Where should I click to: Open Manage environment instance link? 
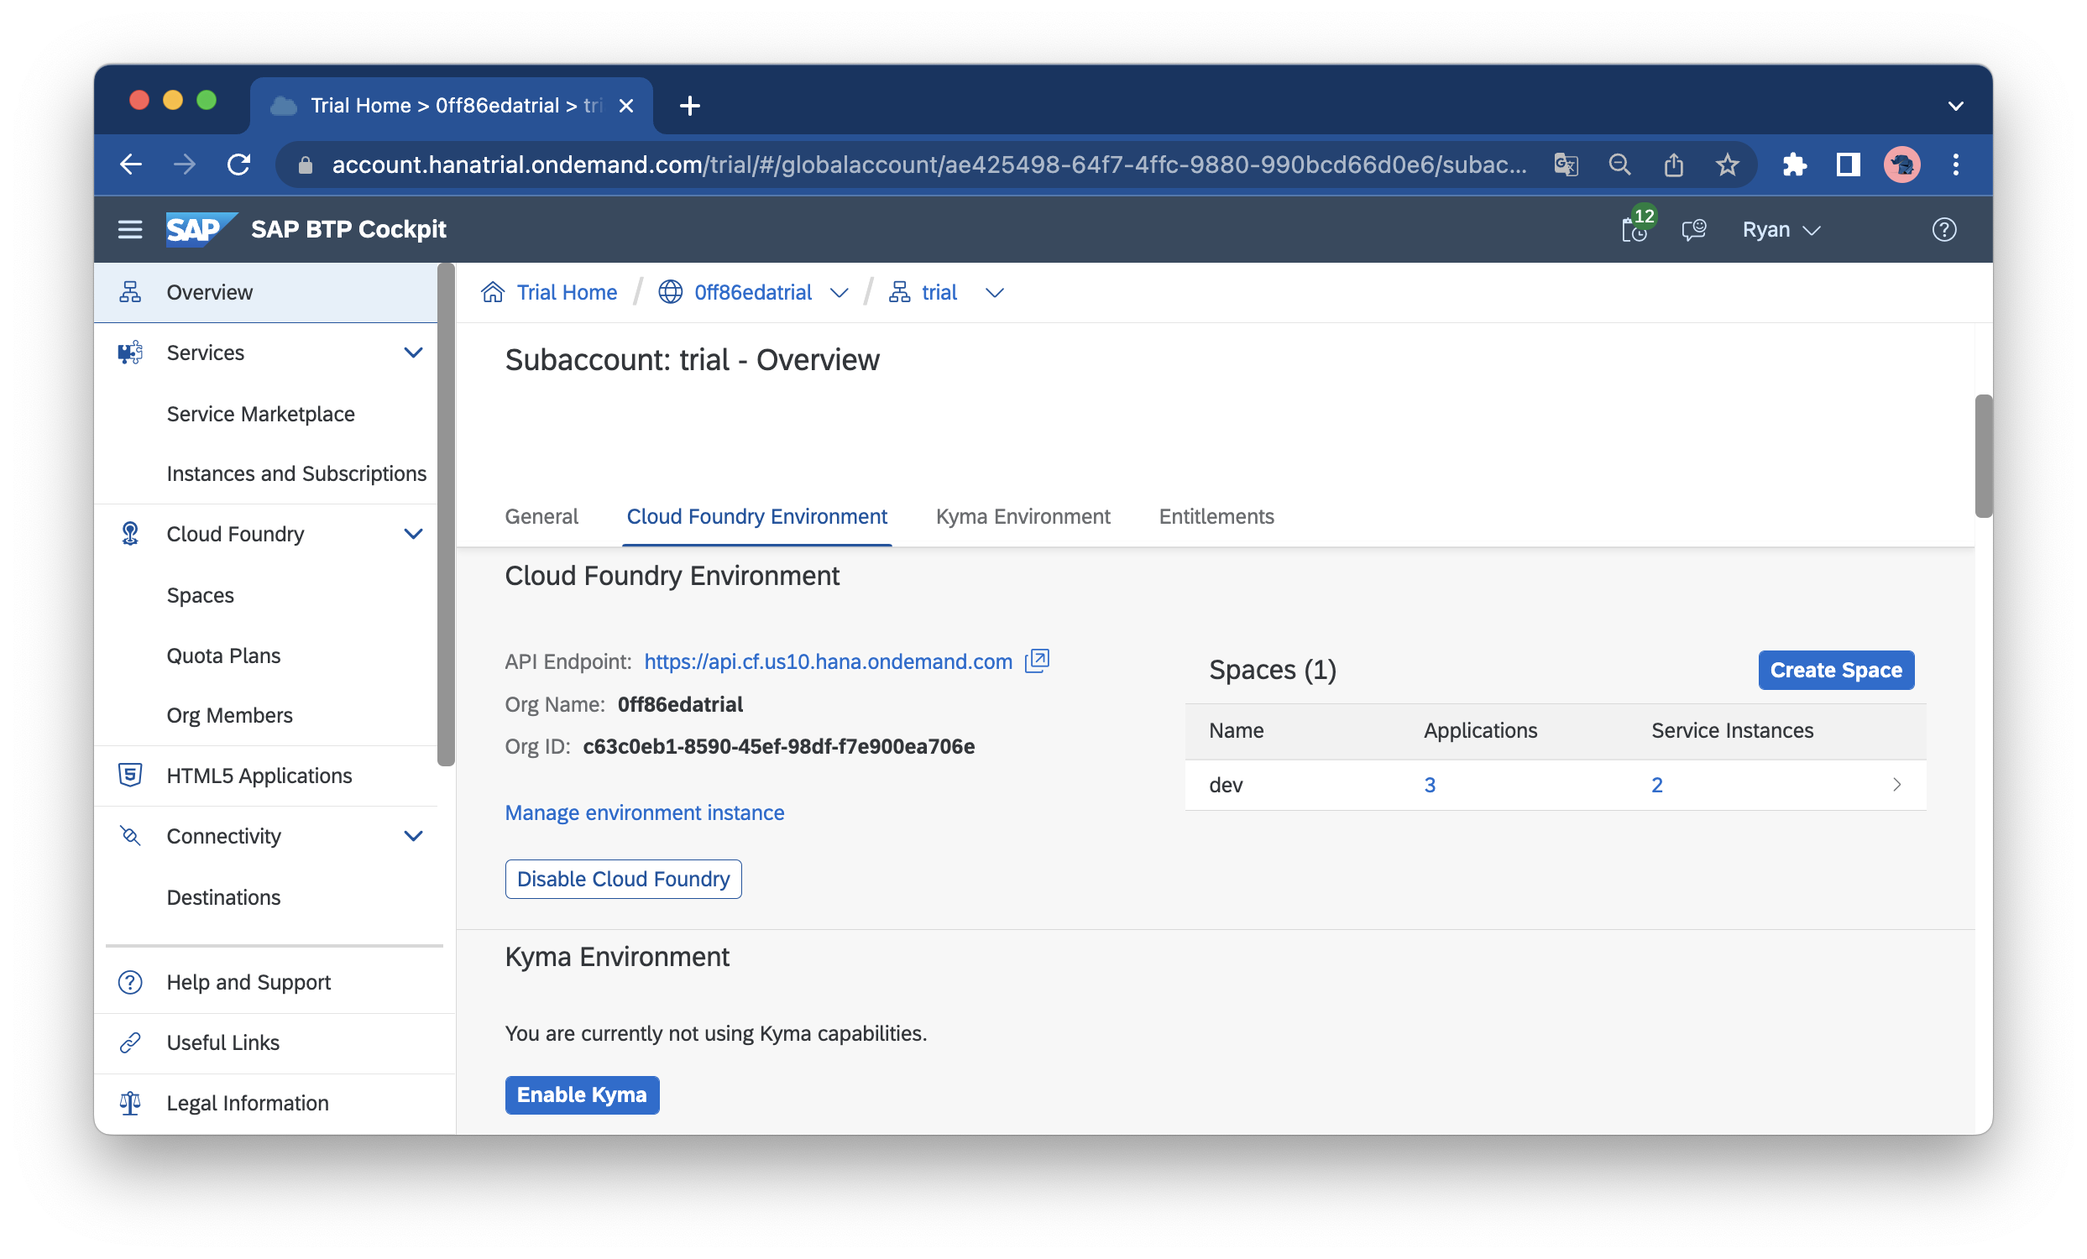tap(645, 812)
